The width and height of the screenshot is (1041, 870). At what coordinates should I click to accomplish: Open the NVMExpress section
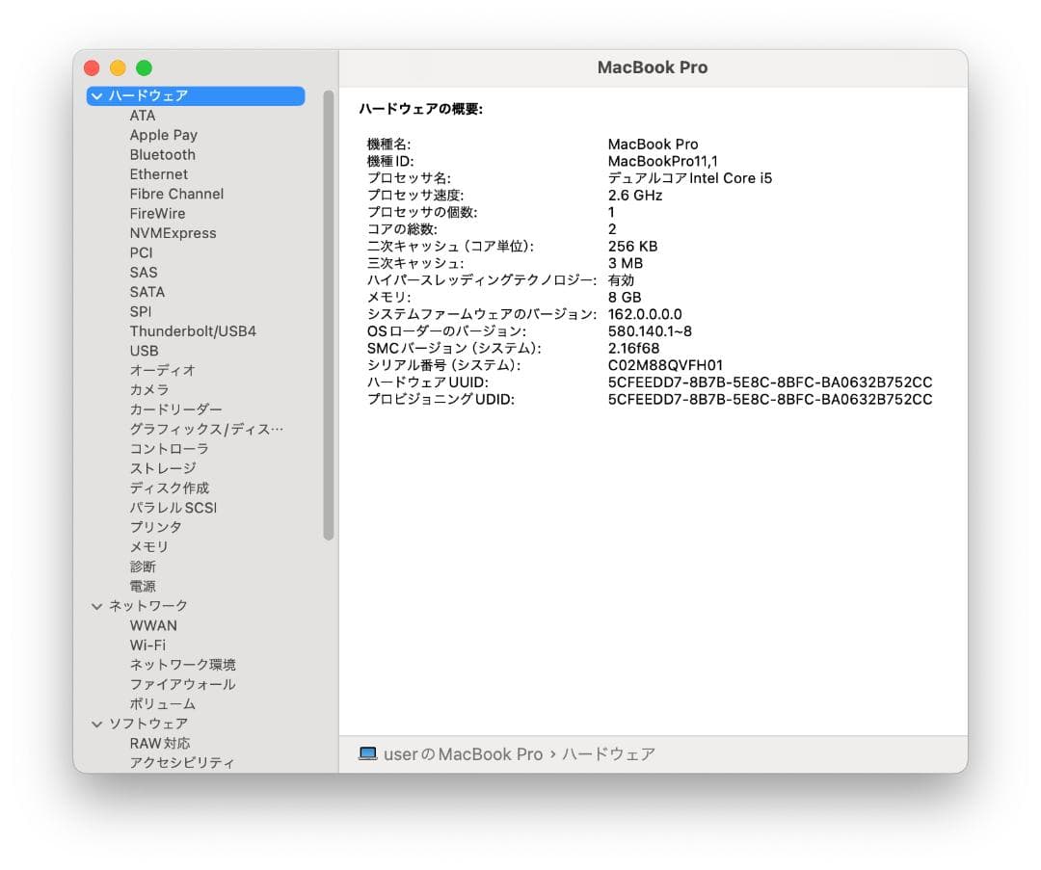click(x=174, y=233)
